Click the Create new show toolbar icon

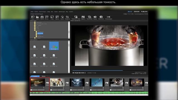(x=33, y=17)
